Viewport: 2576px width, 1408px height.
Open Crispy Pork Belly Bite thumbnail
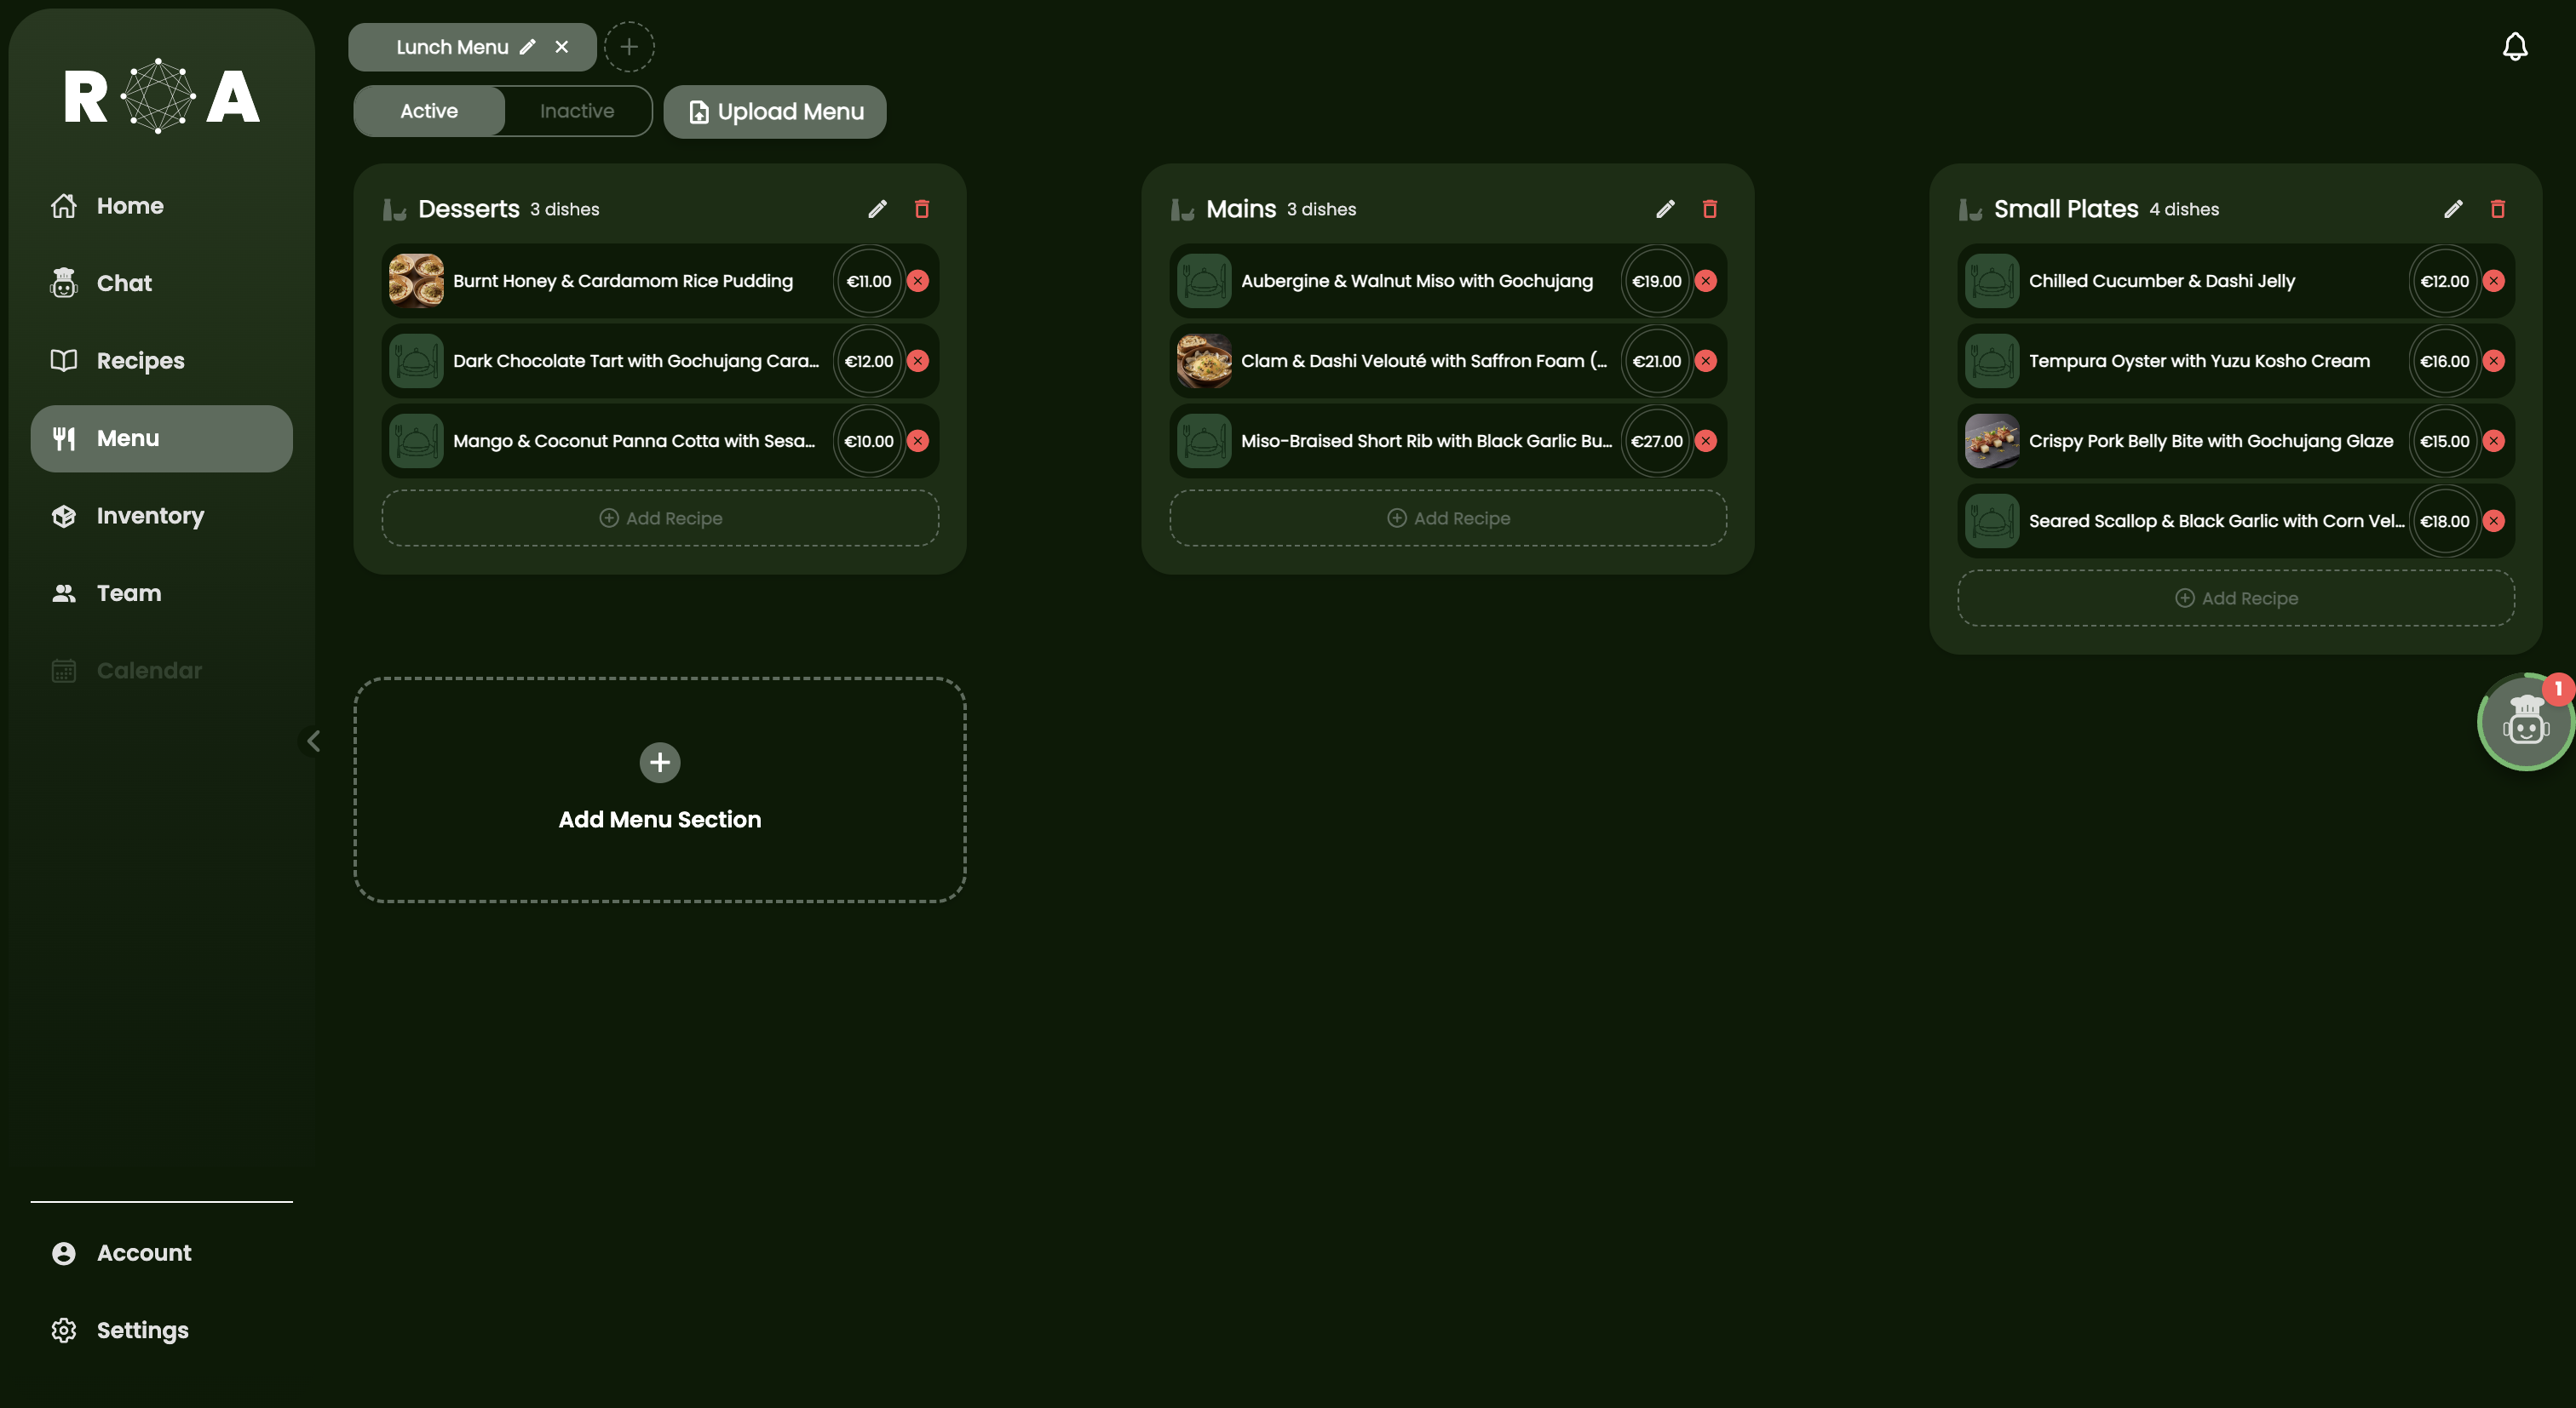pos(1992,441)
